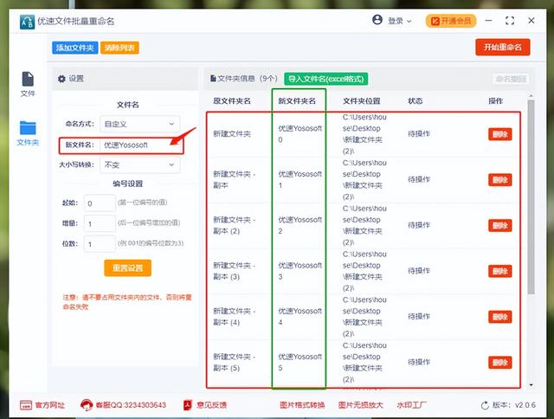
Task: Click the scroll up arrow of list
Action: coord(531,96)
